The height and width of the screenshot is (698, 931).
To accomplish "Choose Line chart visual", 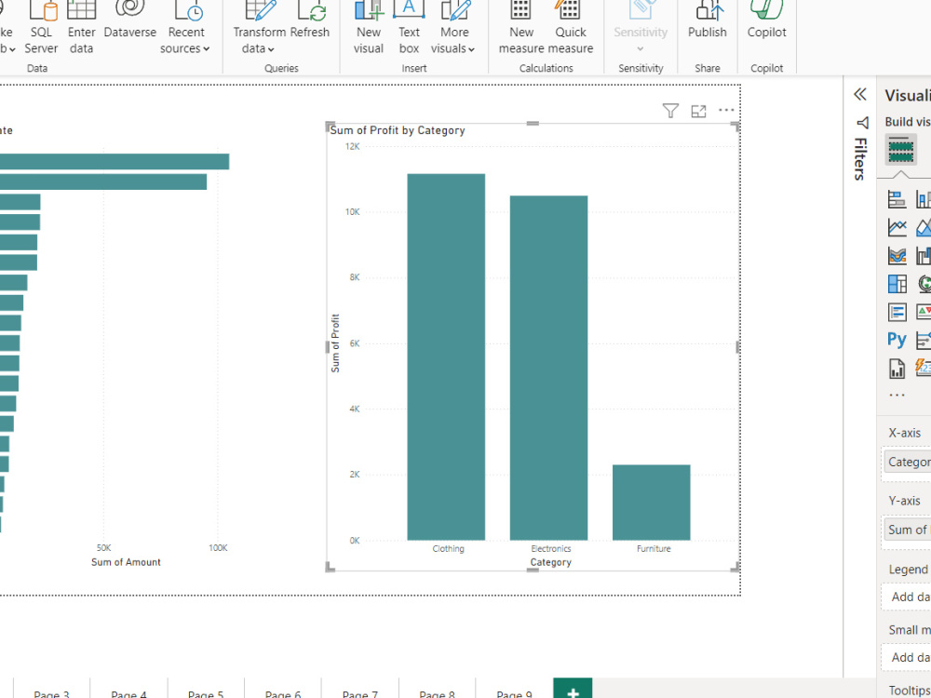I will [x=897, y=227].
